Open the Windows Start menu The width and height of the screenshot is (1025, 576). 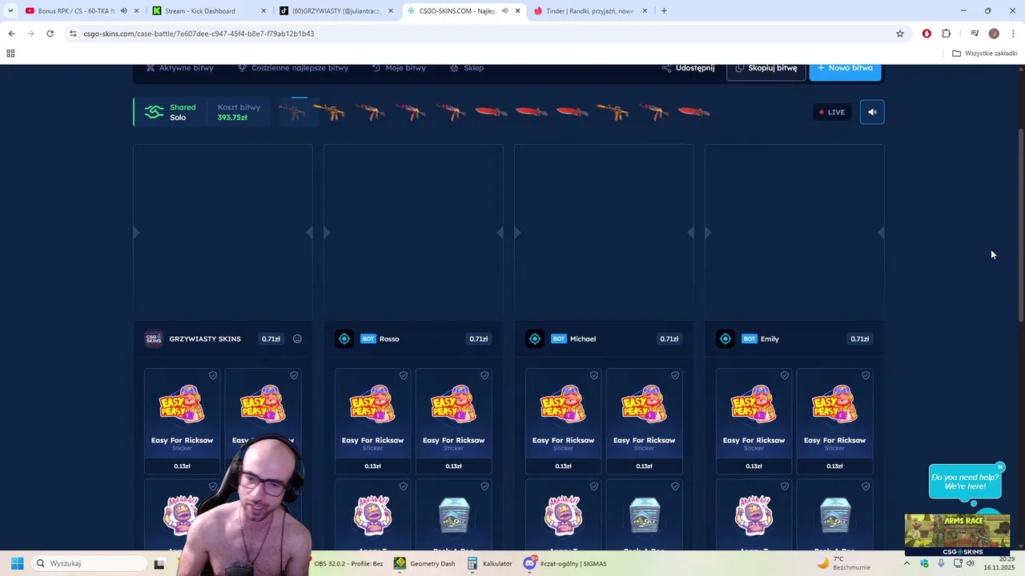point(17,563)
